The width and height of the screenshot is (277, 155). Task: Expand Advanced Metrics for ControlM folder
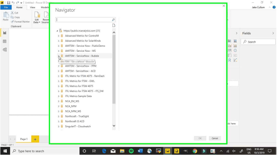click(x=59, y=36)
